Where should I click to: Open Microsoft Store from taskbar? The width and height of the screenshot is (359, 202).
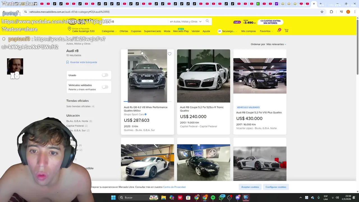[188, 198]
